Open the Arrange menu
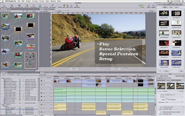The width and height of the screenshot is (185, 116). pyautogui.click(x=35, y=1)
